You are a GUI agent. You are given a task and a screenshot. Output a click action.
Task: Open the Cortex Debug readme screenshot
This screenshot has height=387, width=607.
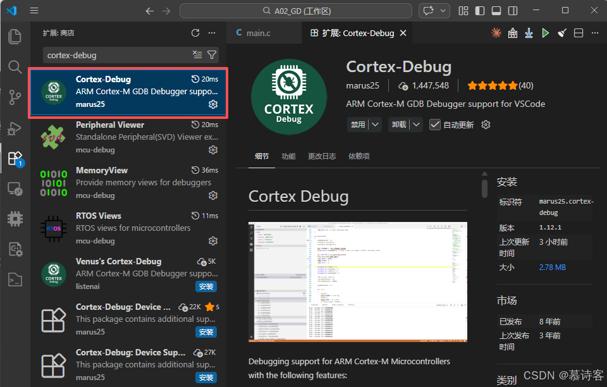[x=358, y=282]
